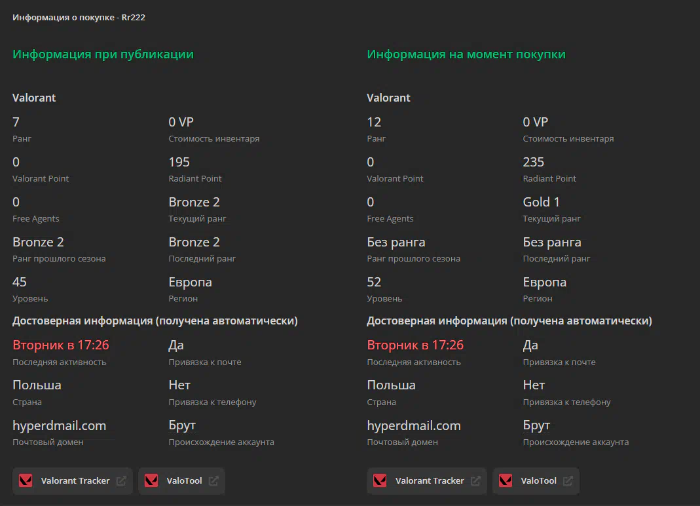The image size is (700, 506).
Task: Select heading 'Информация при публикации'
Action: point(103,54)
